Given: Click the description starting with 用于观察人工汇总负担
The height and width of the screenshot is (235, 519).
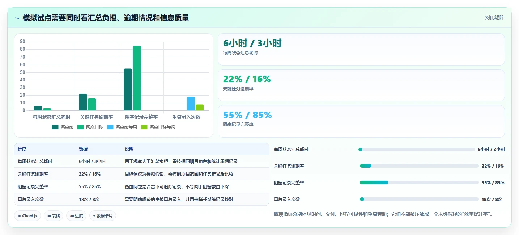Looking at the screenshot, I should point(181,161).
